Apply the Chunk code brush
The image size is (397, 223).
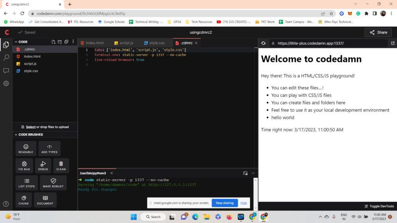[24, 200]
